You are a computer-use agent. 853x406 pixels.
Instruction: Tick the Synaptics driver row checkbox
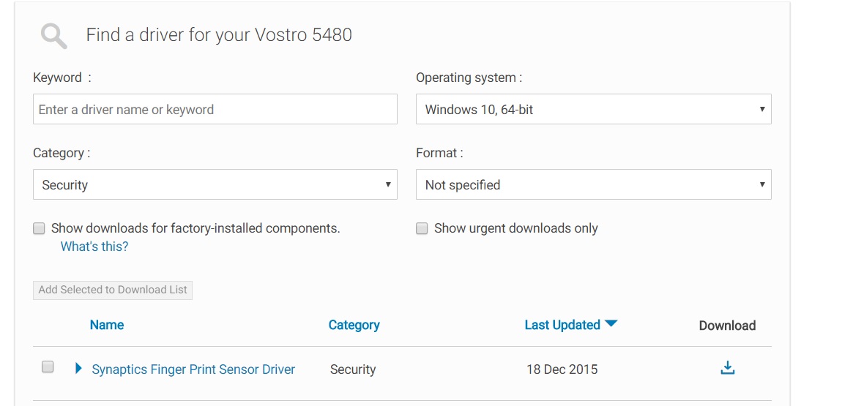(48, 367)
